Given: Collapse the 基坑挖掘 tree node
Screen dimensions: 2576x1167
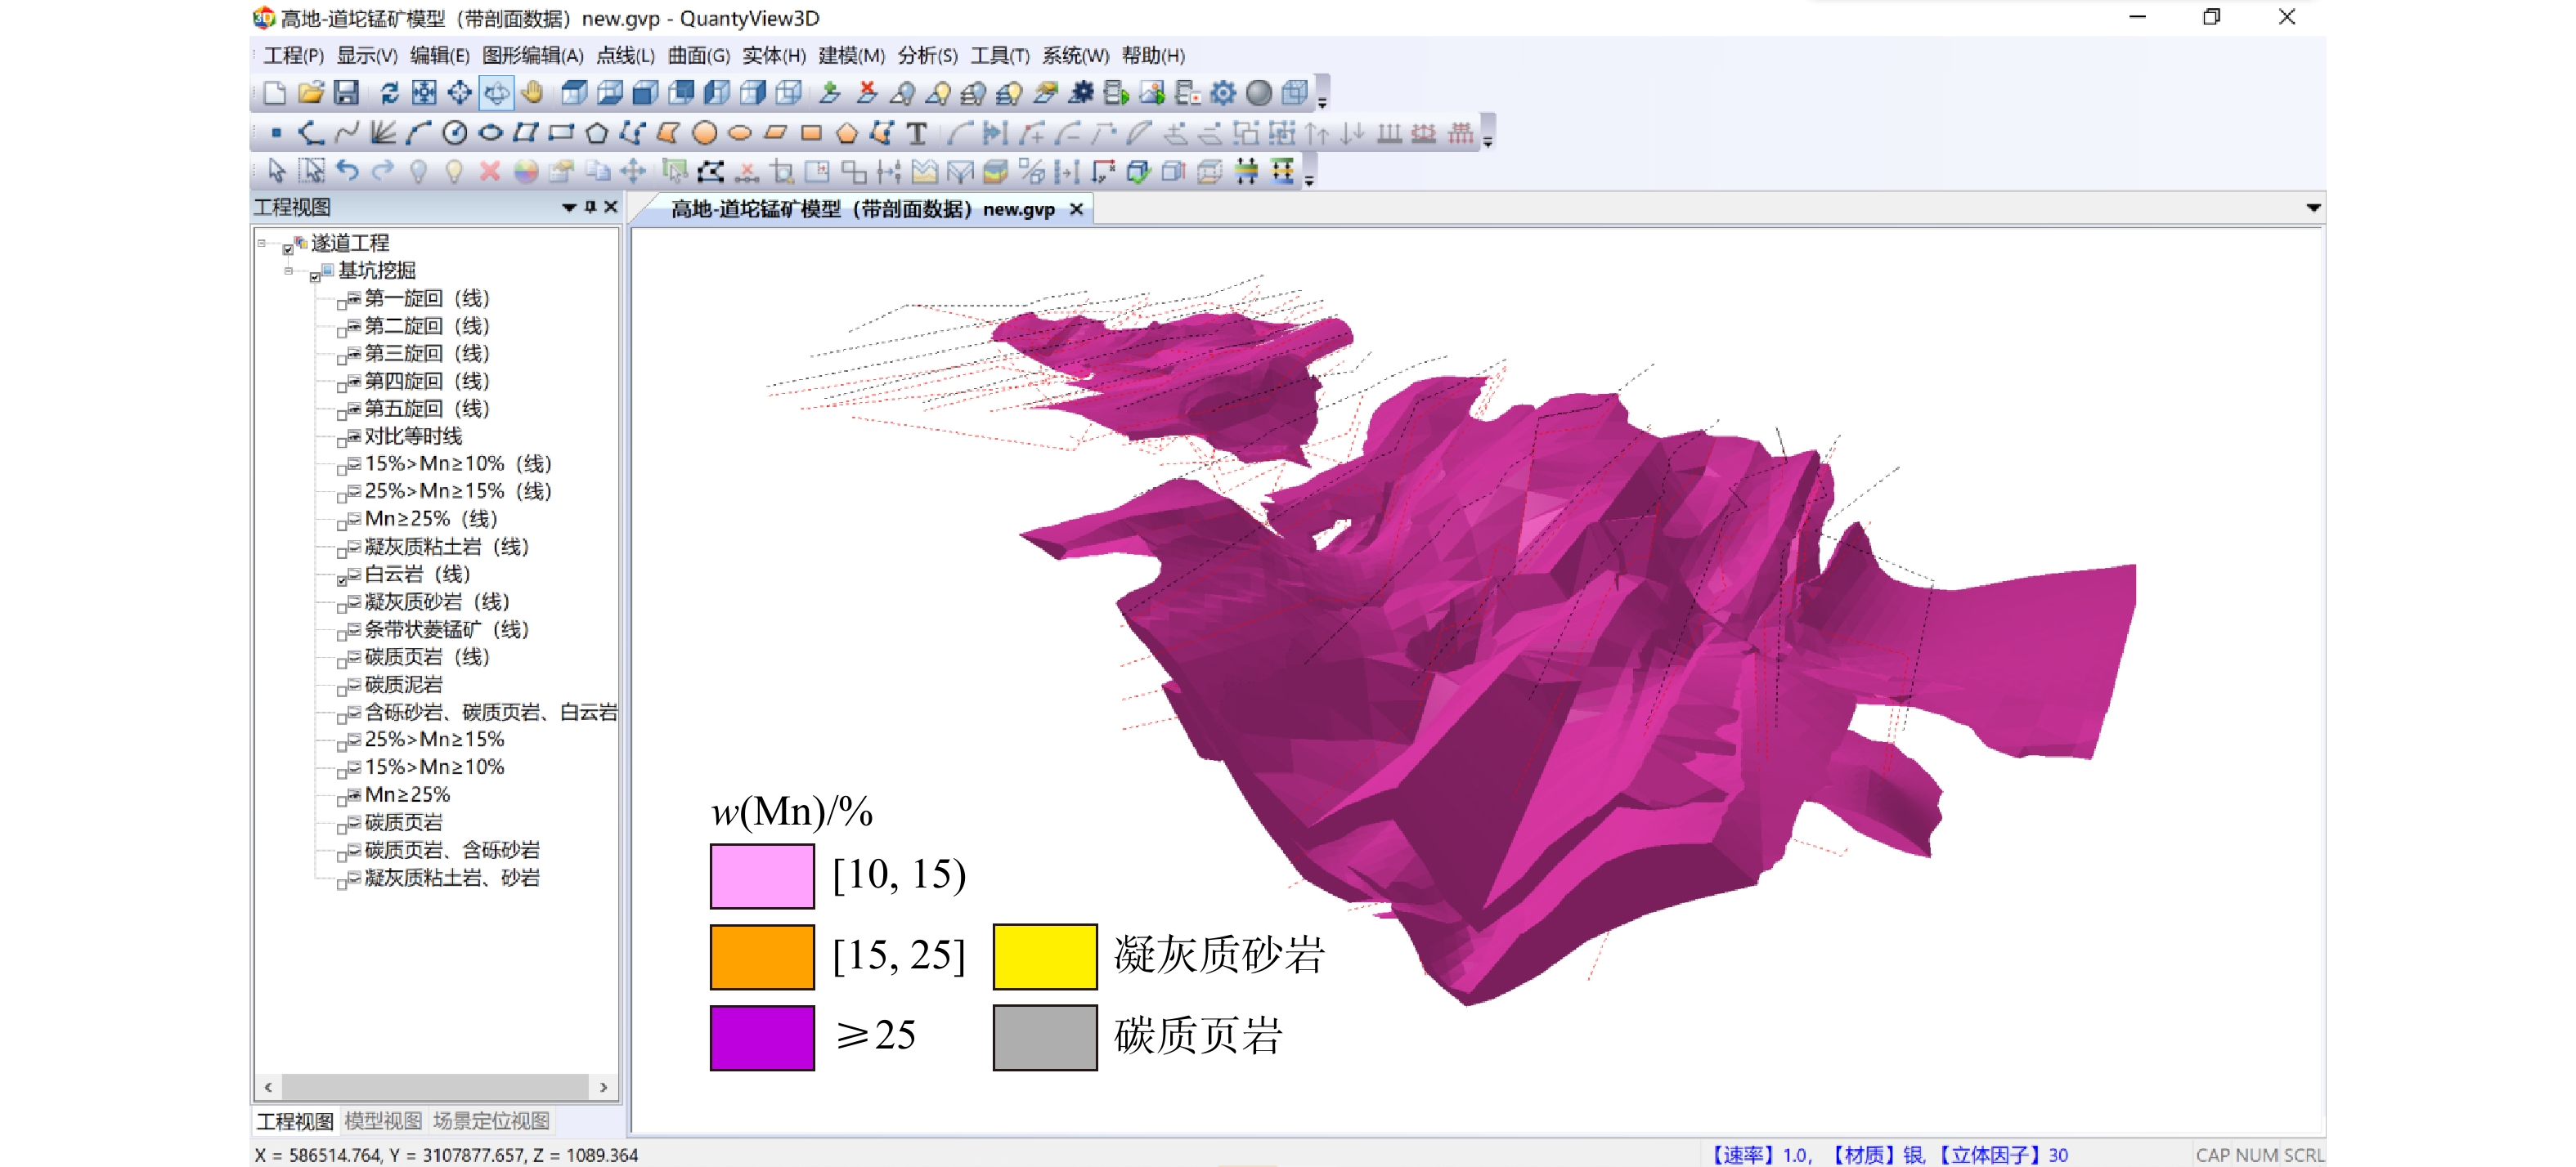Looking at the screenshot, I should tap(289, 271).
